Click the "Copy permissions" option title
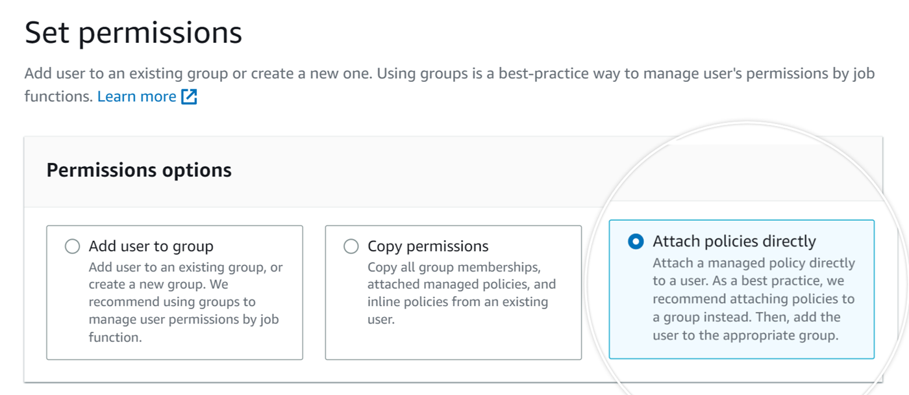This screenshot has height=395, width=909. (428, 246)
